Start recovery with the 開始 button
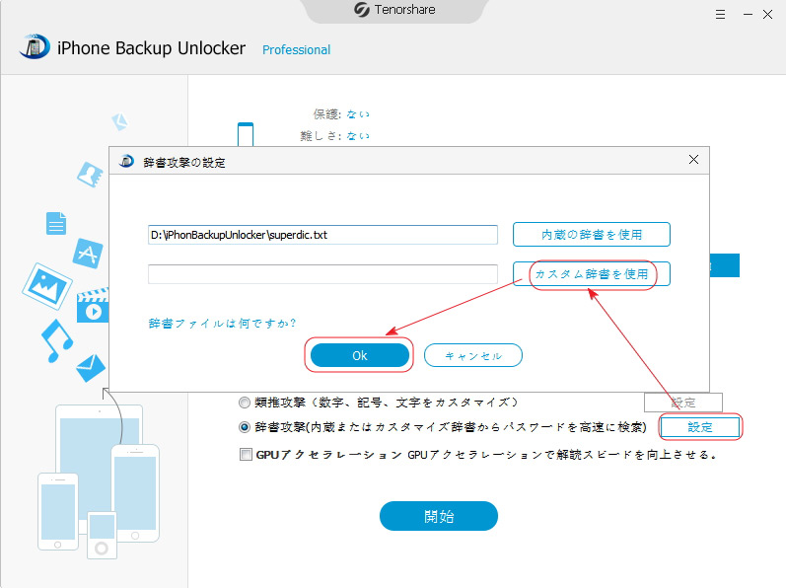786x588 pixels. click(439, 516)
